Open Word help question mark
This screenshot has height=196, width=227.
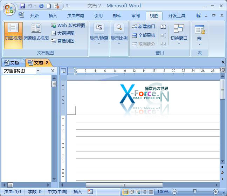point(199,15)
